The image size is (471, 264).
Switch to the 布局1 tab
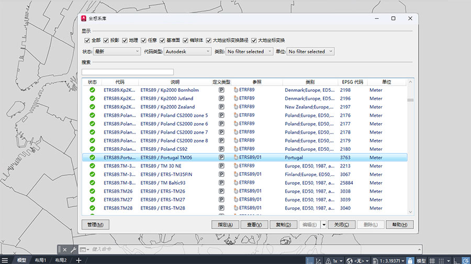tap(40, 260)
